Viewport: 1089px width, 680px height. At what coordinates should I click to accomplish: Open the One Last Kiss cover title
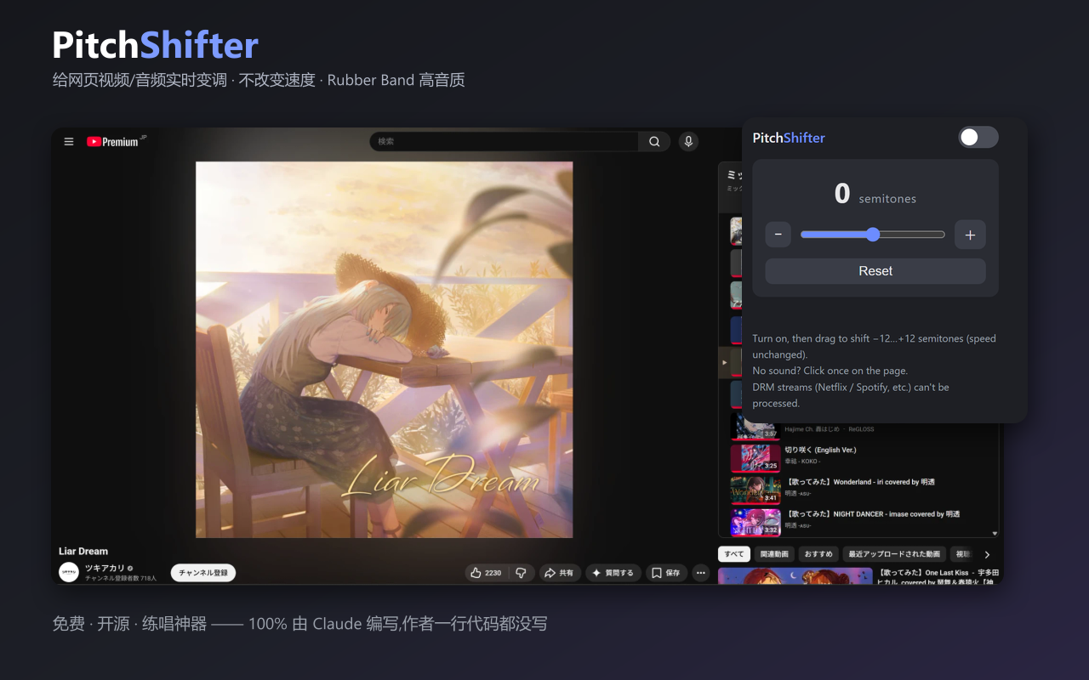click(x=938, y=577)
